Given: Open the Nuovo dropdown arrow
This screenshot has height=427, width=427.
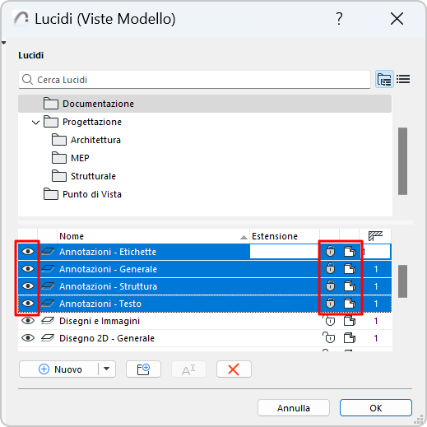Looking at the screenshot, I should pyautogui.click(x=107, y=369).
